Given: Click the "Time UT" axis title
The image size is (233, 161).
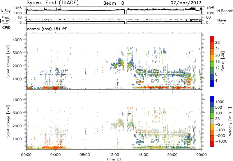Looking at the screenshot, I should pyautogui.click(x=114, y=159).
